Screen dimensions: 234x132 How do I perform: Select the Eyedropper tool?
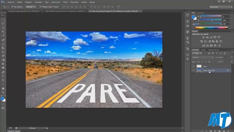[x=3, y=36]
